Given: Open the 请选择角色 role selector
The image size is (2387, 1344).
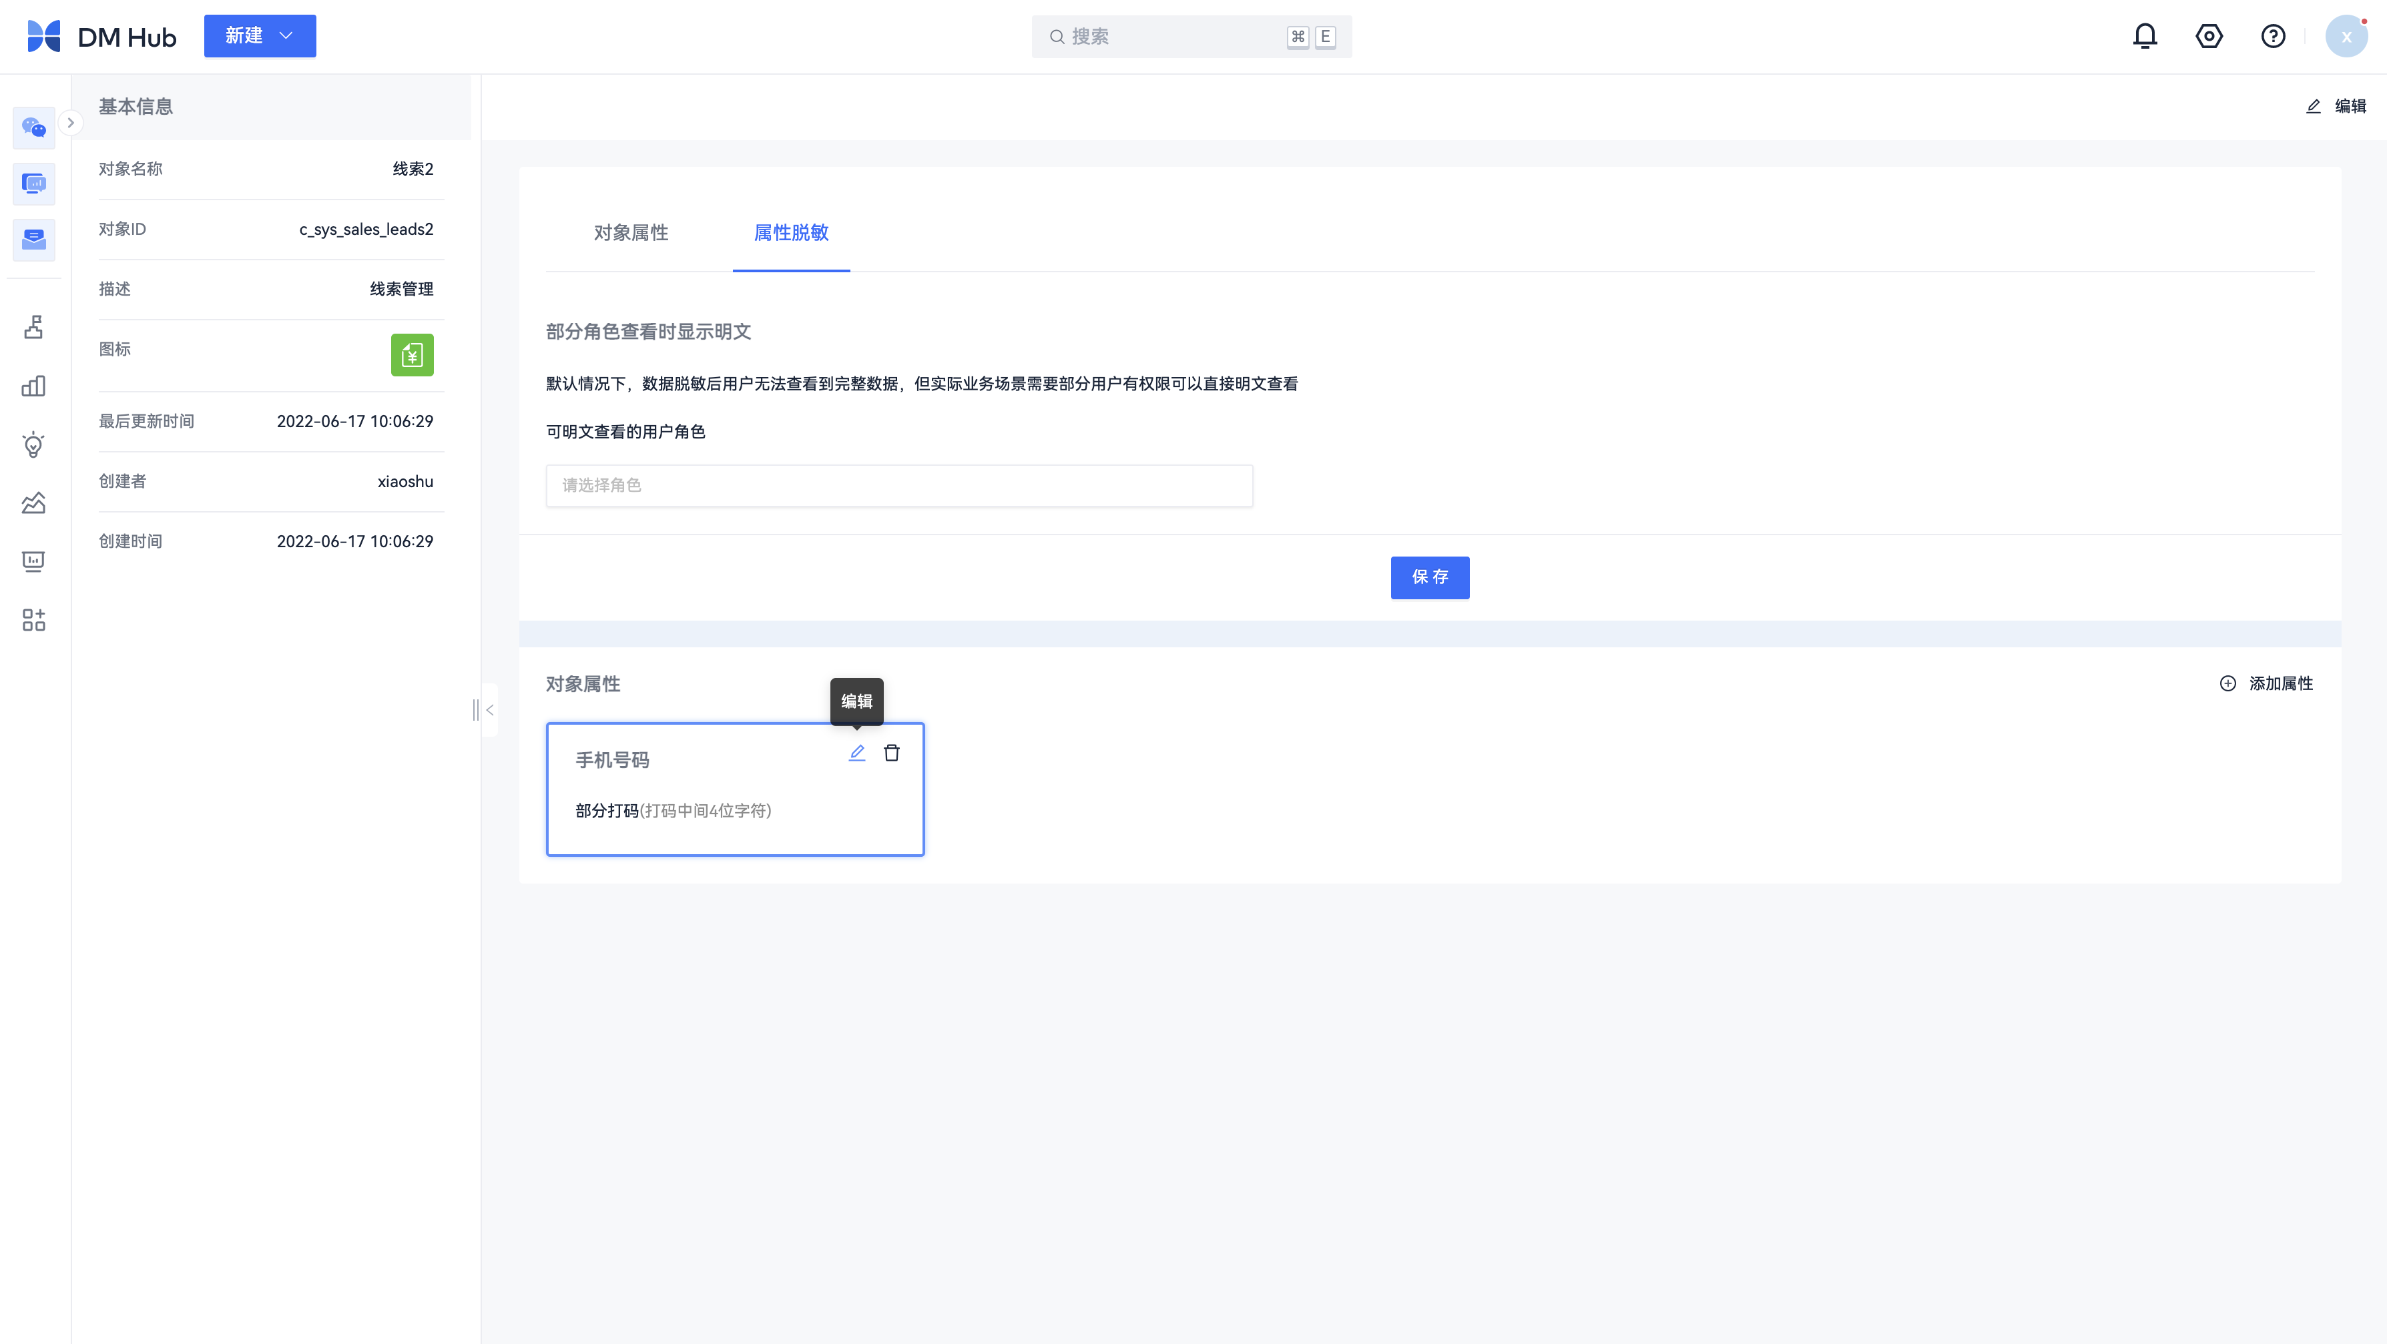Looking at the screenshot, I should tap(899, 485).
